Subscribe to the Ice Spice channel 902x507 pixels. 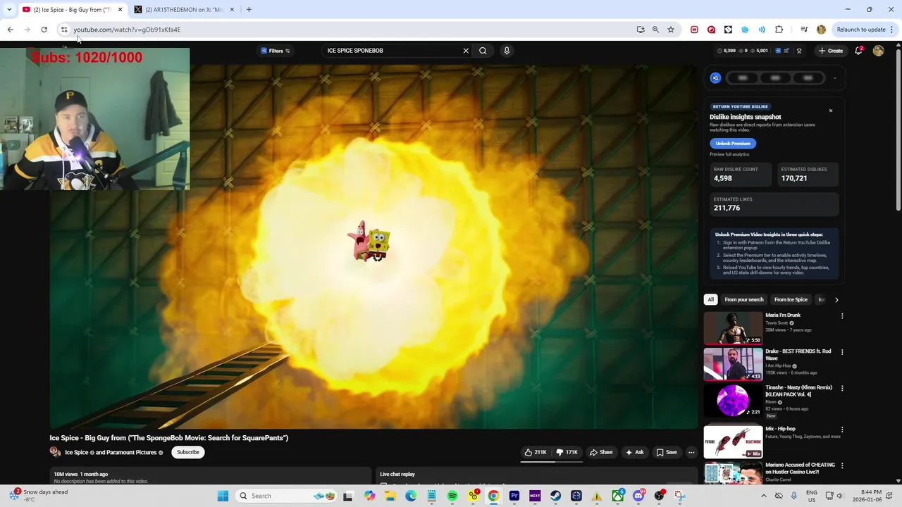coord(188,452)
